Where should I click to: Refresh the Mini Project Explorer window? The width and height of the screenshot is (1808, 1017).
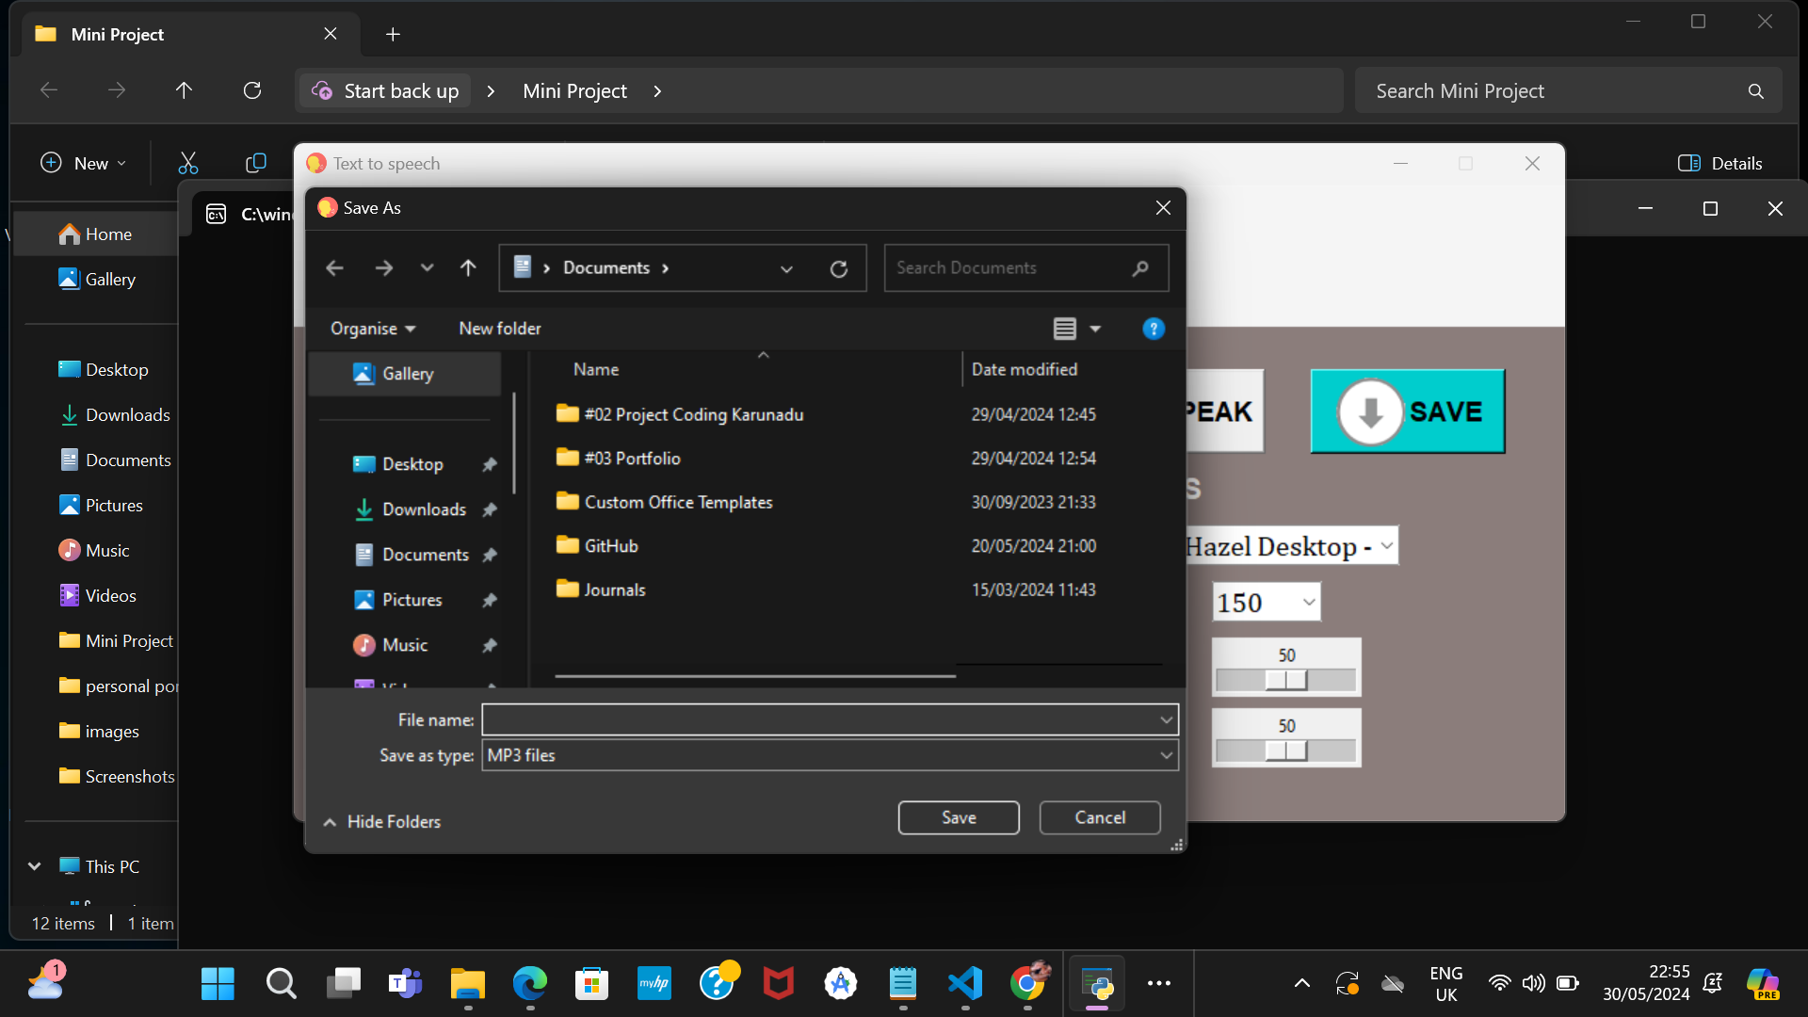[251, 90]
